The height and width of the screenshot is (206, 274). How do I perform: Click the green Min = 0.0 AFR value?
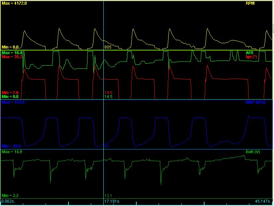click(x=10, y=97)
